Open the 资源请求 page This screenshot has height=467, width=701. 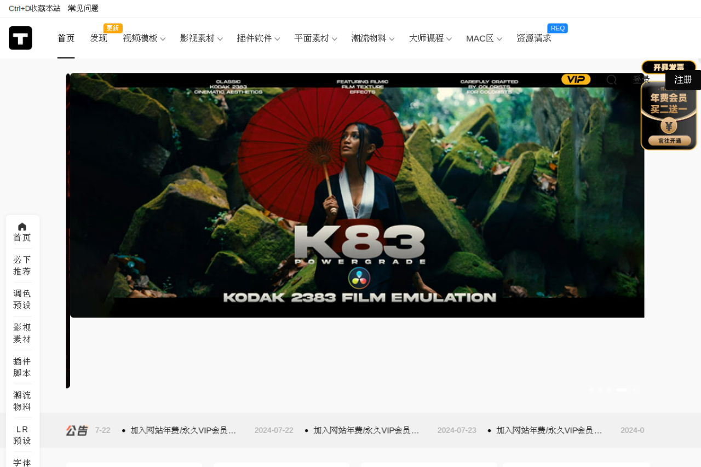pos(534,38)
